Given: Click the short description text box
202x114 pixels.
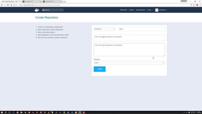Looking at the screenshot, I should point(129,38).
